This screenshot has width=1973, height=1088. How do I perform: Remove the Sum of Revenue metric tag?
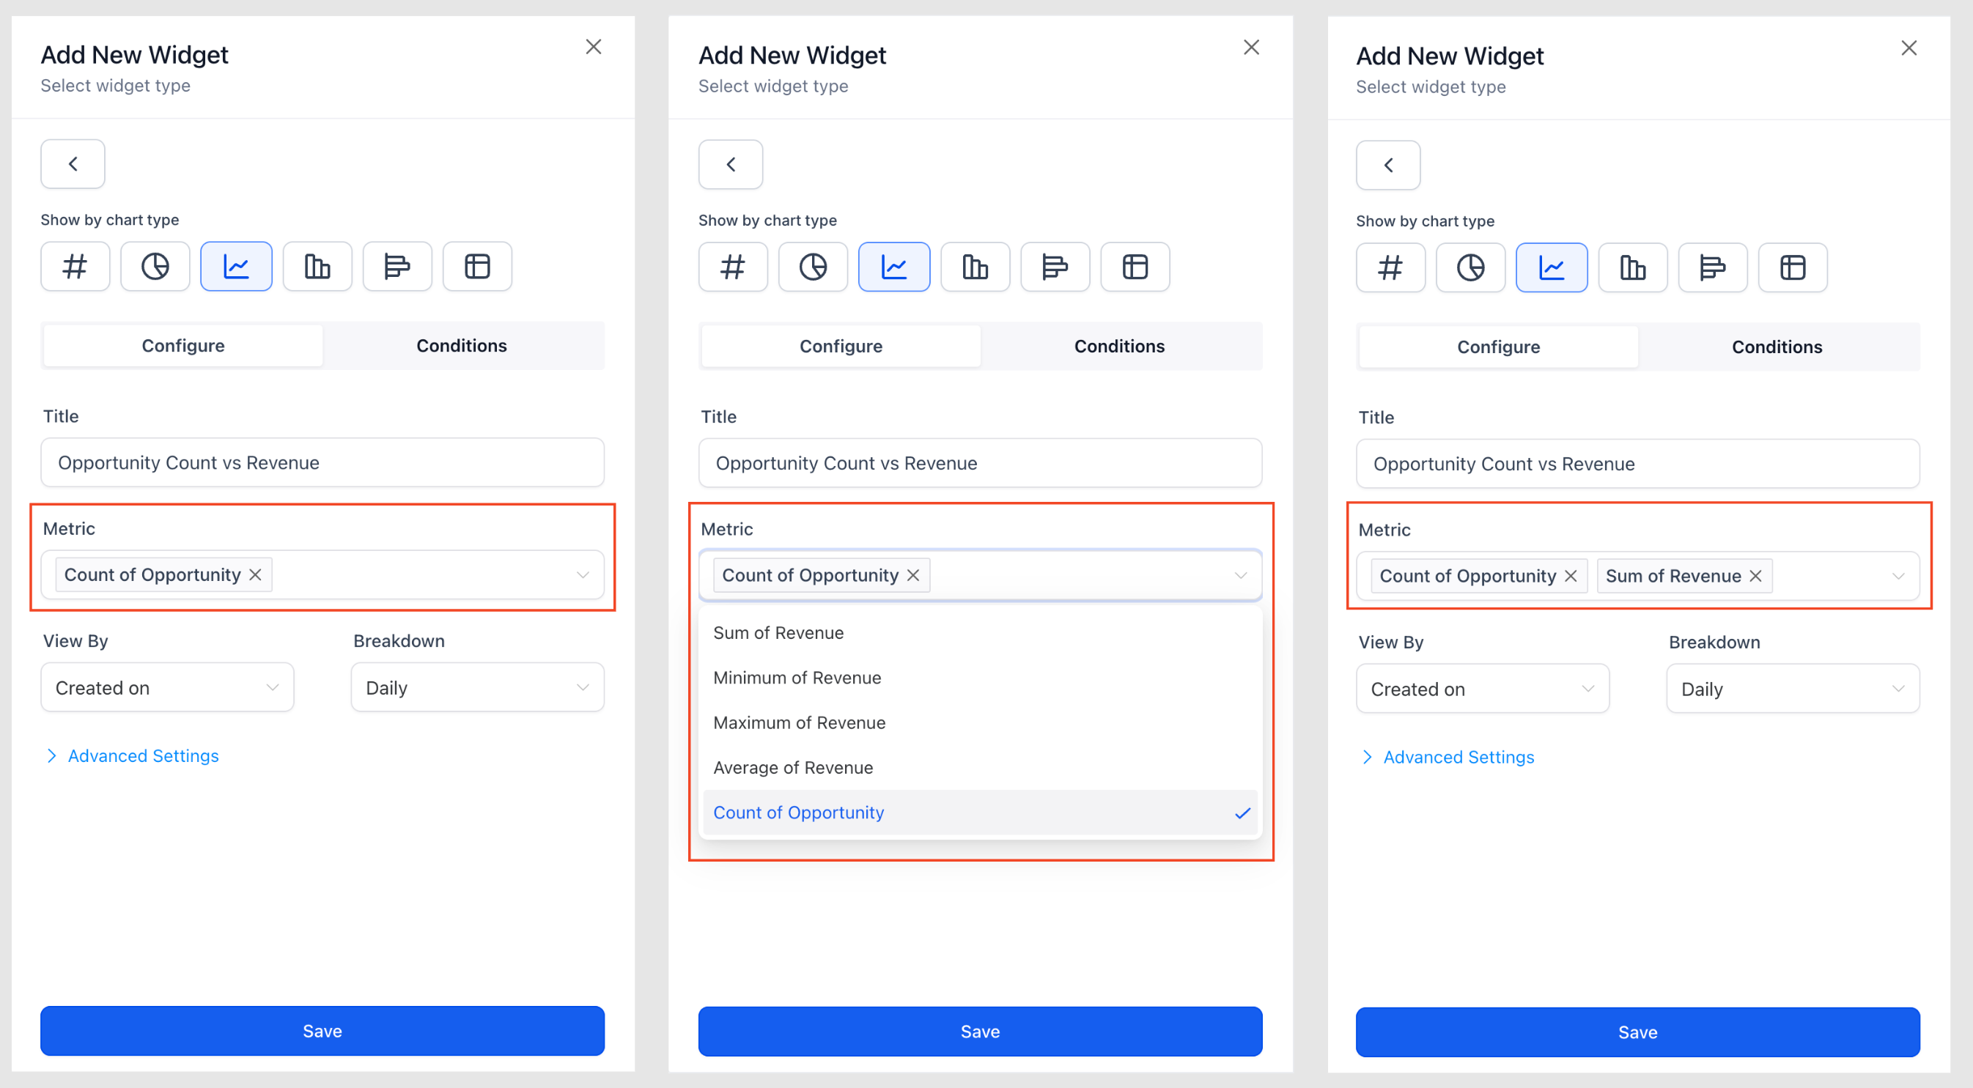tap(1755, 576)
